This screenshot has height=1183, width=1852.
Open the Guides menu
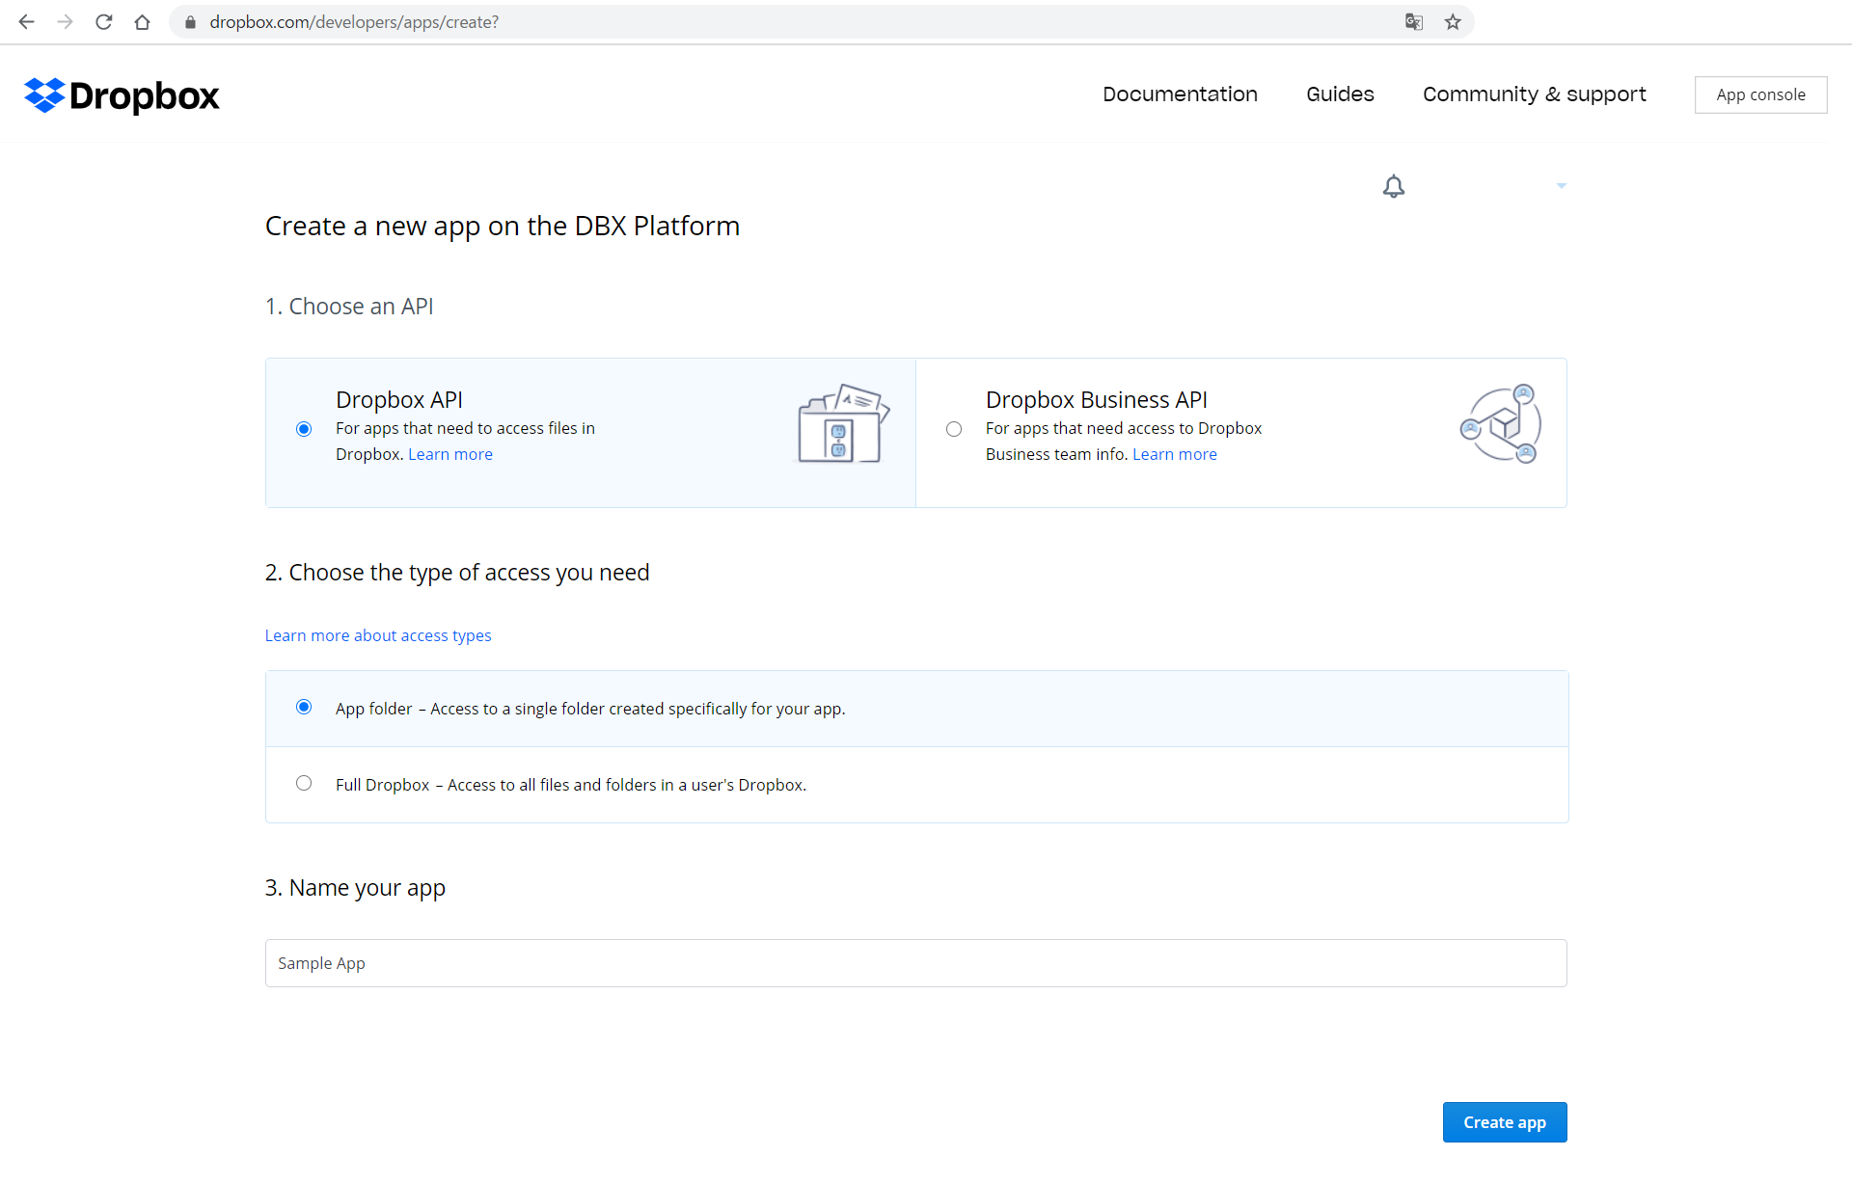pos(1340,94)
